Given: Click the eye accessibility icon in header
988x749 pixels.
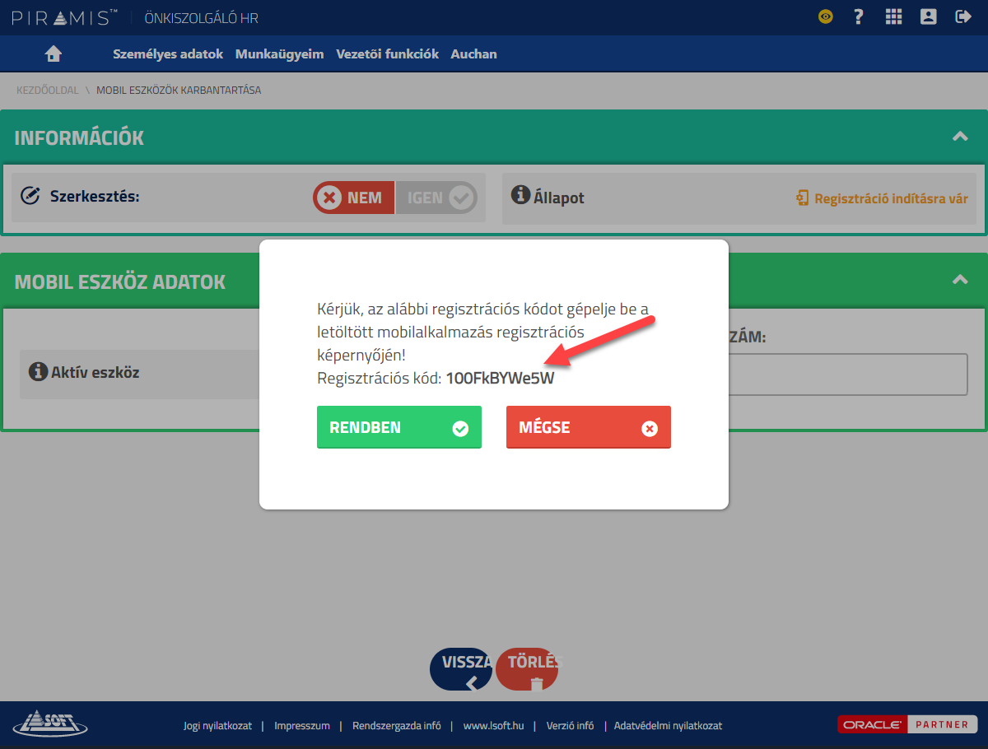Looking at the screenshot, I should (x=825, y=16).
